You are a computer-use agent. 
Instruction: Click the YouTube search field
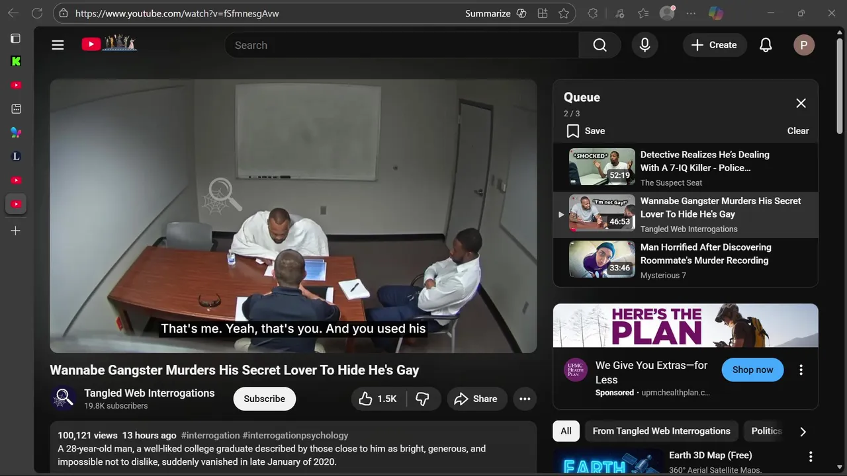click(402, 45)
